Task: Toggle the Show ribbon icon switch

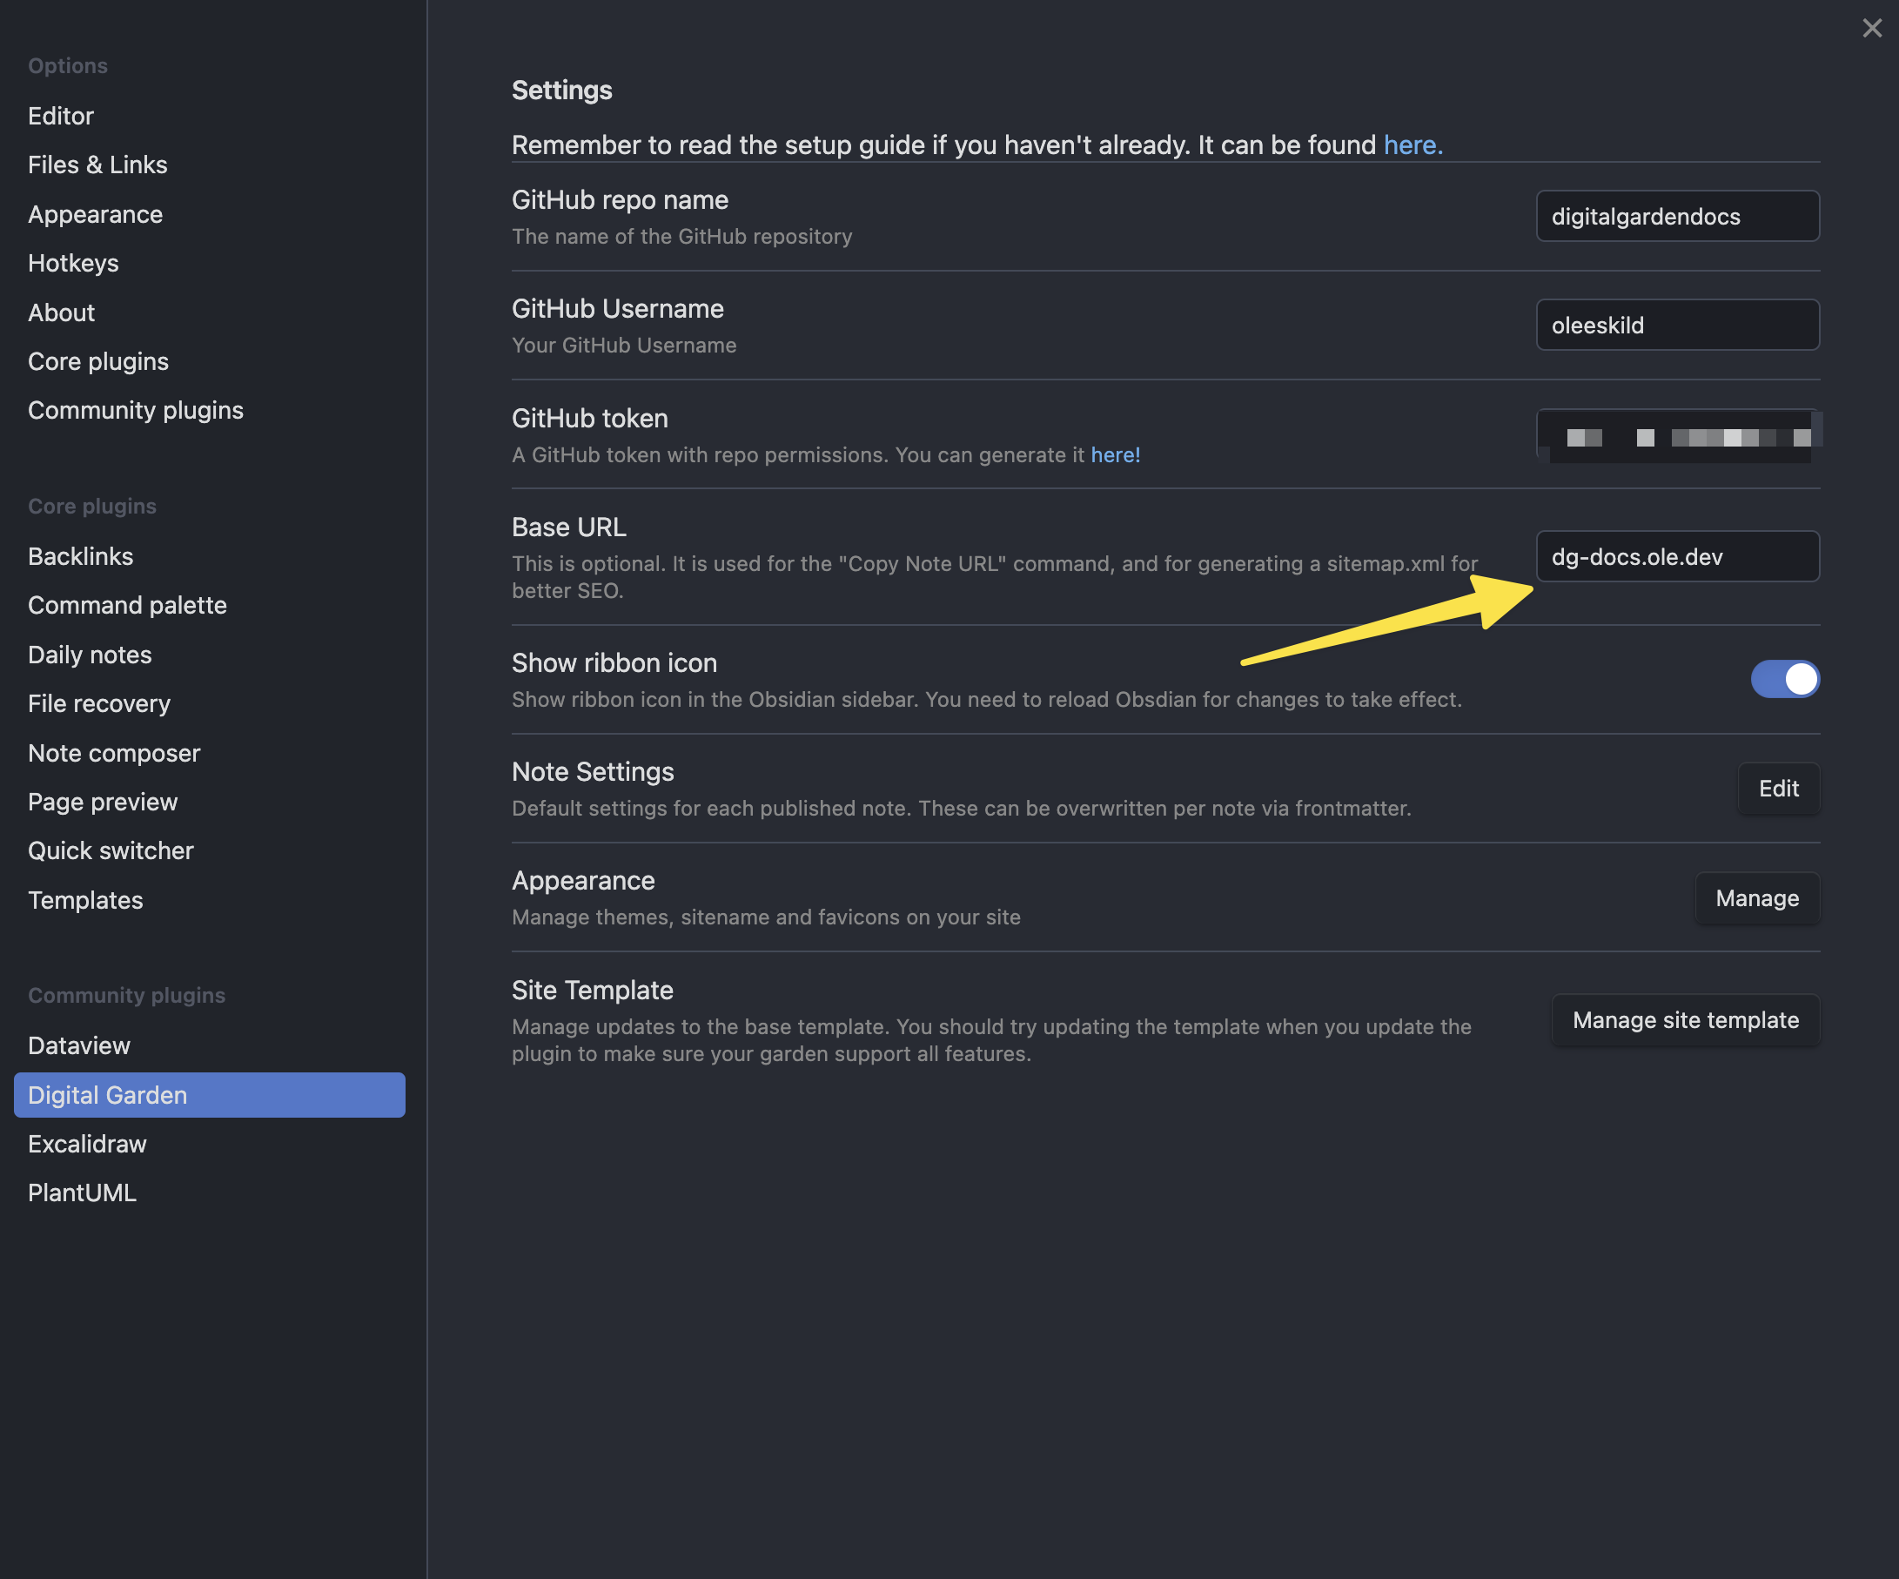Action: (x=1784, y=679)
